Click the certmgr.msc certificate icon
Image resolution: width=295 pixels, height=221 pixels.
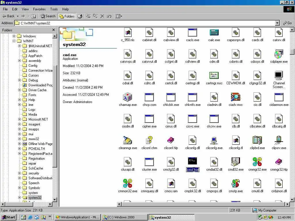point(214,76)
